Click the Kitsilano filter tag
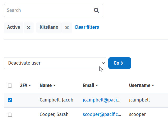This screenshot has width=168, height=121. (49, 27)
